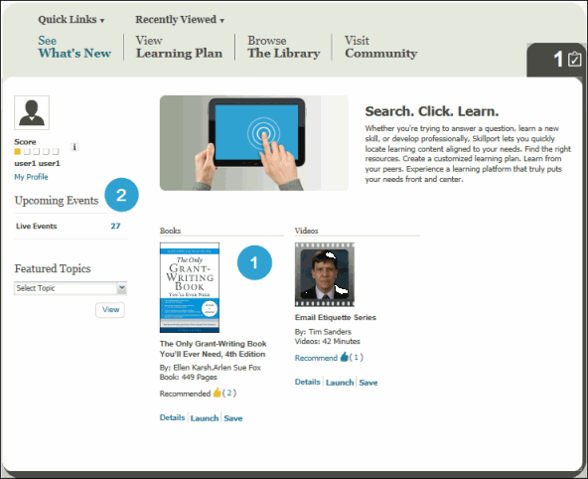Open the Select Topic combo box

71,288
